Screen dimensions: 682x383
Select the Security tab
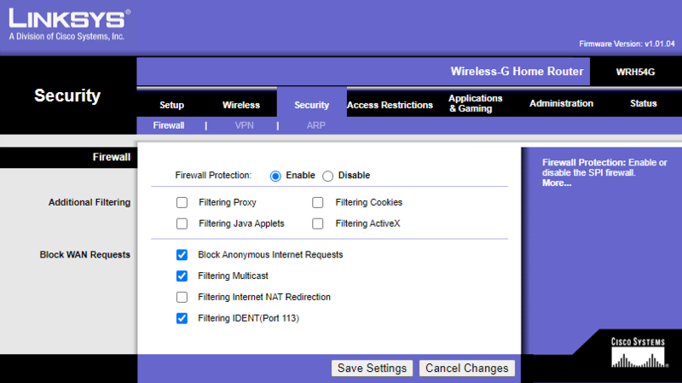[x=311, y=105]
